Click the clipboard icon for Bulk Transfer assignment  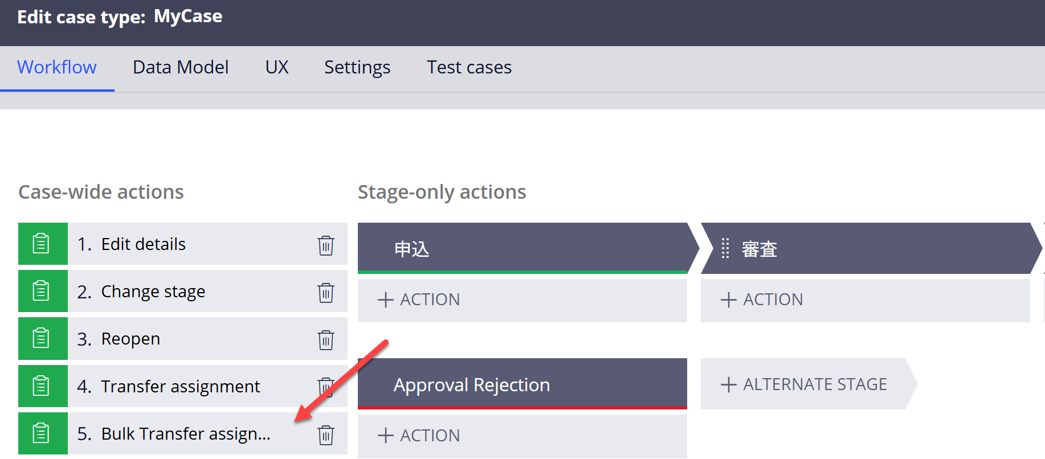coord(43,433)
